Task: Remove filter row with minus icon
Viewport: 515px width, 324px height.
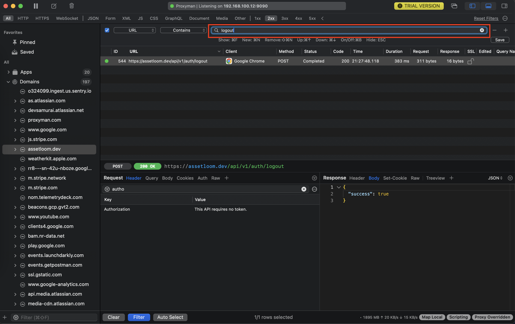Action: (495, 30)
